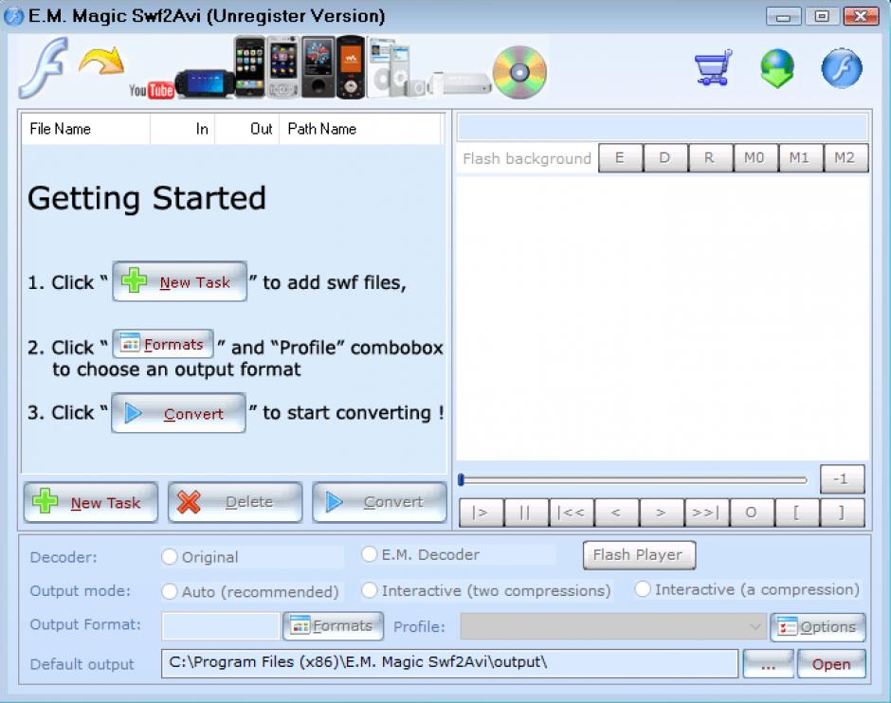891x703 pixels.
Task: Click the Out column header
Action: (246, 129)
